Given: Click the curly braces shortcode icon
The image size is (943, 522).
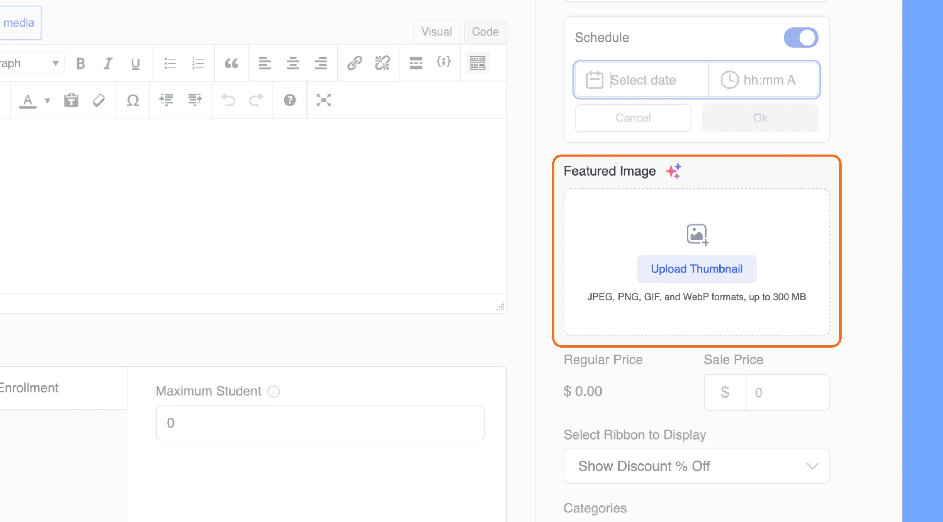Looking at the screenshot, I should (444, 62).
